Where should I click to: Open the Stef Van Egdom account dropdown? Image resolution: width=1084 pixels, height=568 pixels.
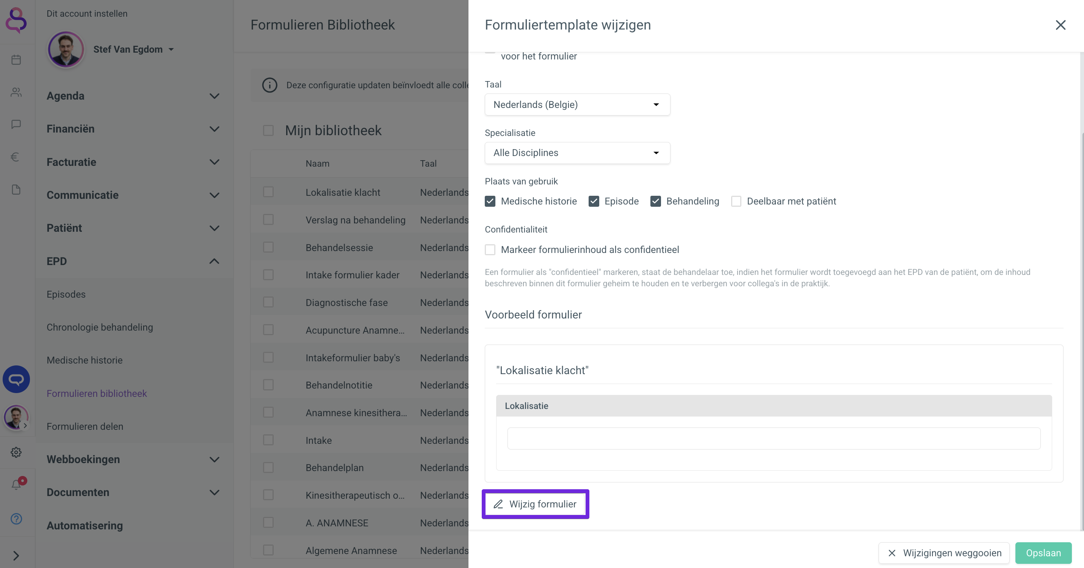(133, 49)
